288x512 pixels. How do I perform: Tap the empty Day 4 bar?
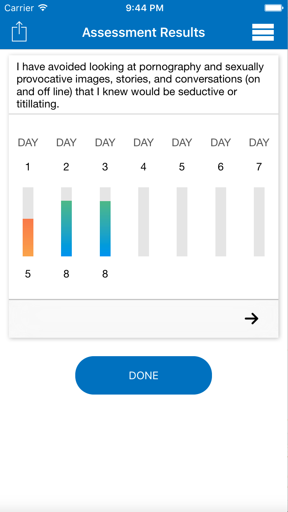(144, 221)
